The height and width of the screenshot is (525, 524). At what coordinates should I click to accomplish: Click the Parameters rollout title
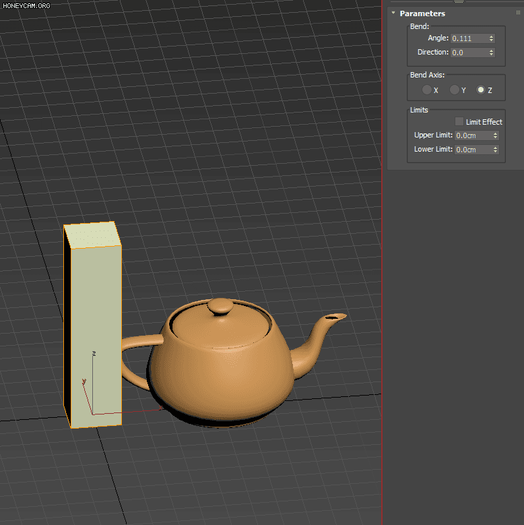(x=422, y=13)
